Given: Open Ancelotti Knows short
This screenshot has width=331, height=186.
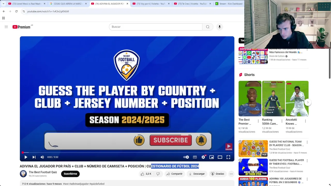Looking at the screenshot, I should 297,98.
